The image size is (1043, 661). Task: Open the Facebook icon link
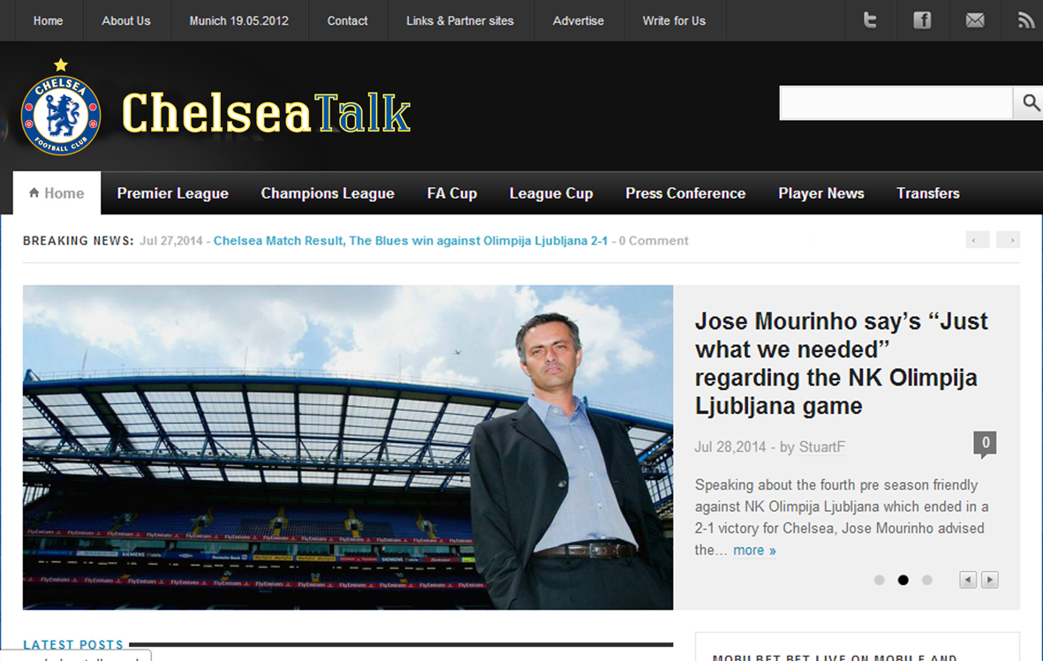[922, 20]
